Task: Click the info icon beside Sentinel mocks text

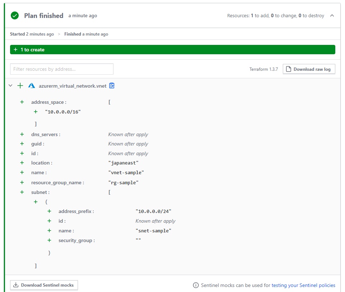Action: [195, 285]
